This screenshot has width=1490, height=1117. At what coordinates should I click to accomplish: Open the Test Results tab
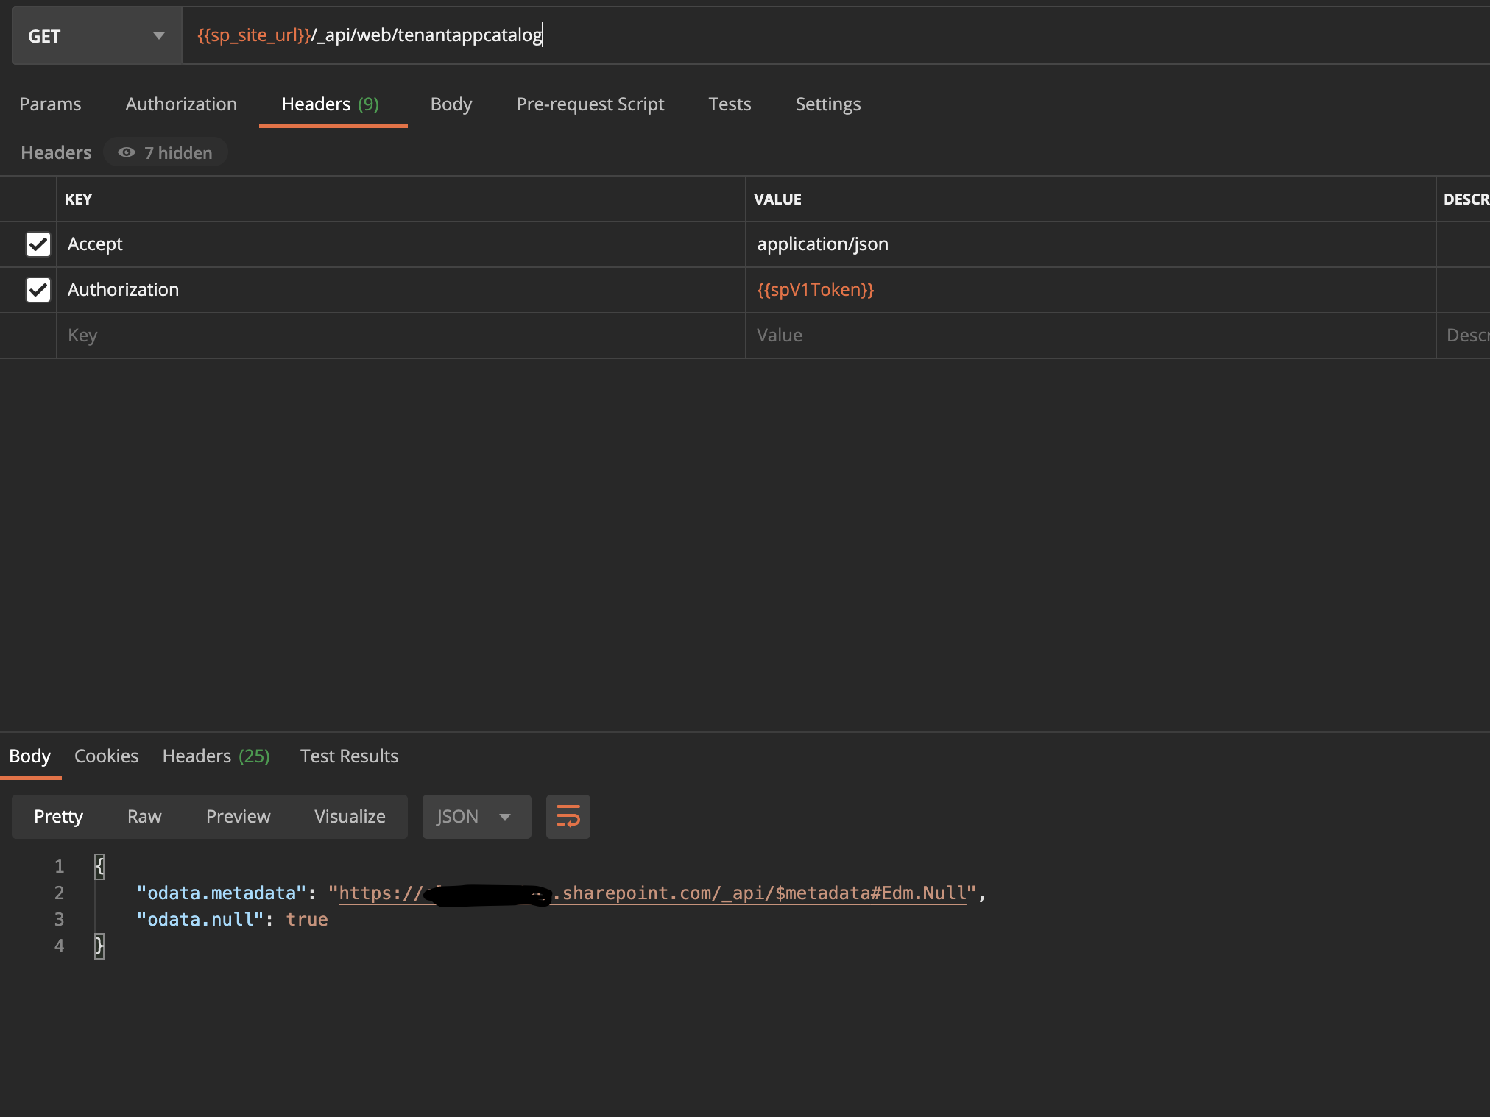click(x=349, y=756)
